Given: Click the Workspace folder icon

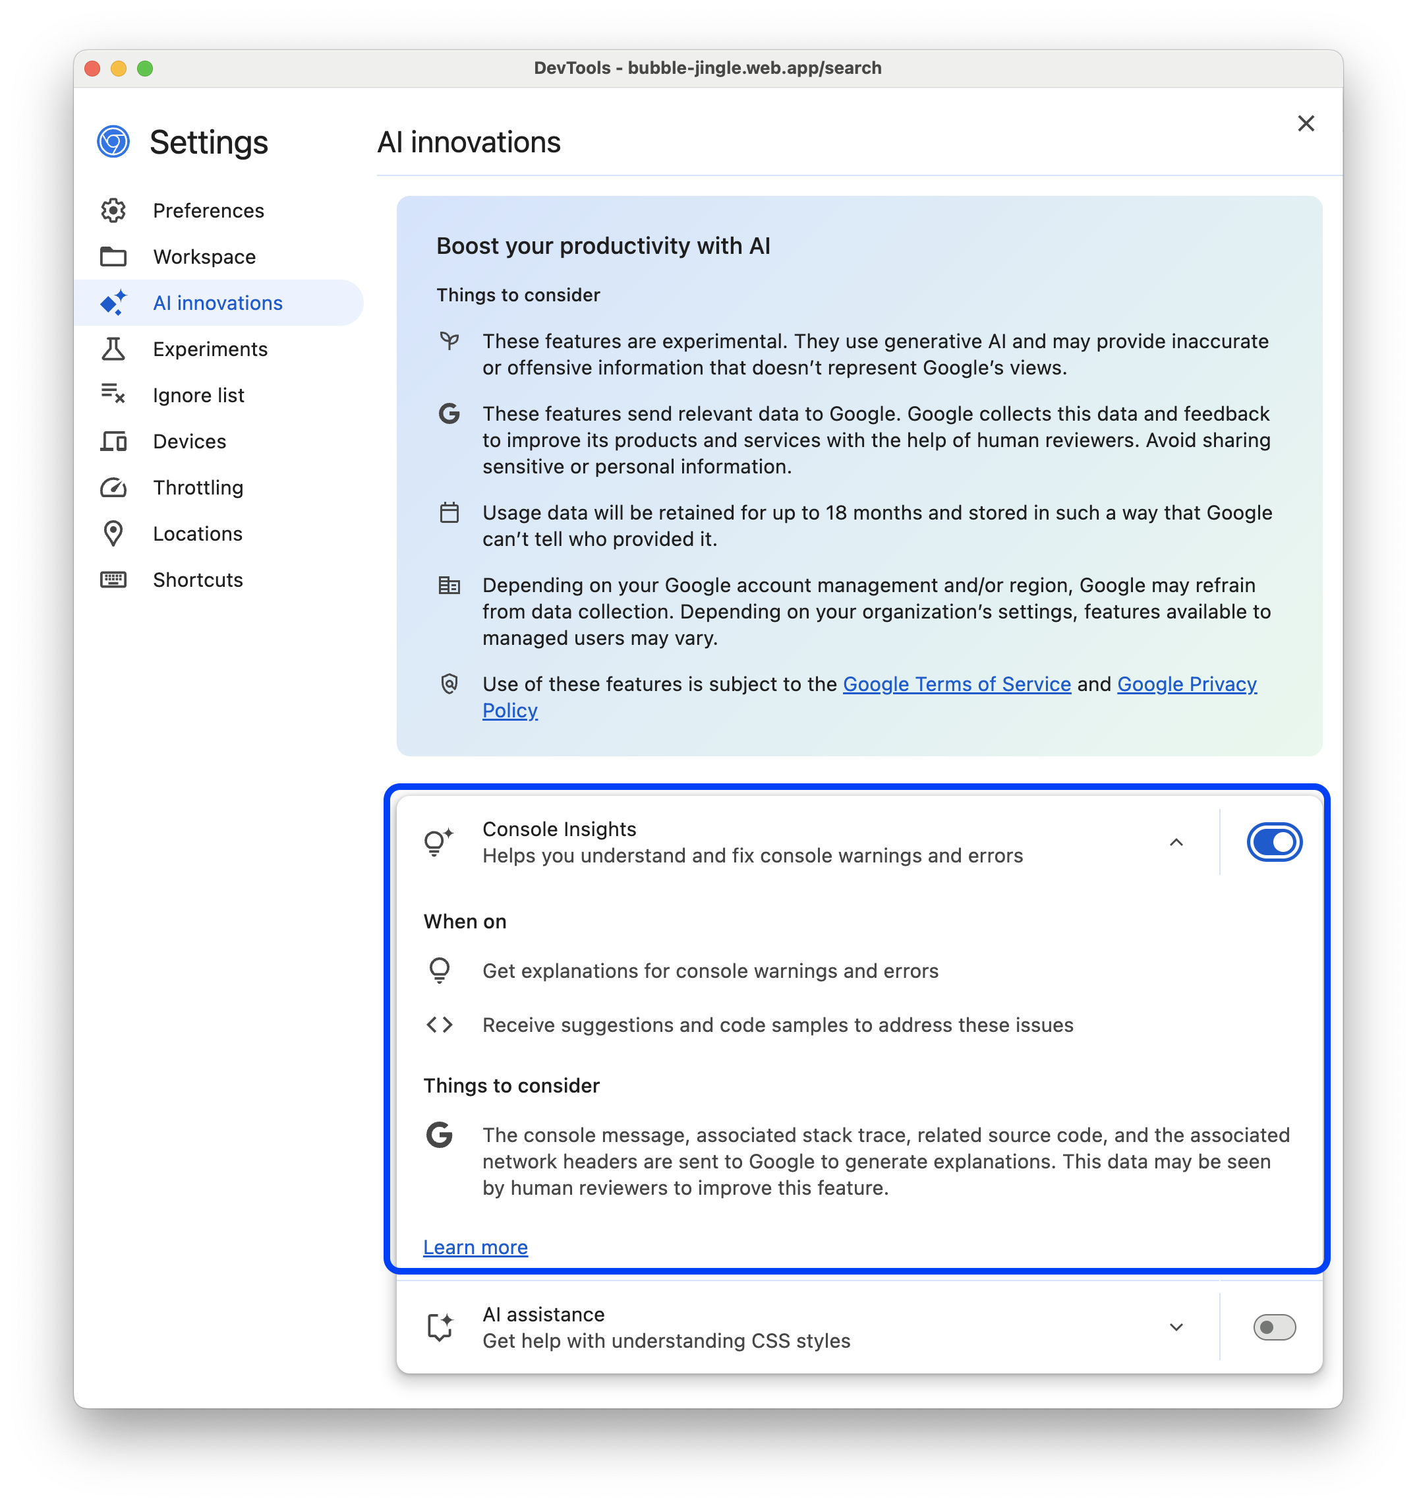Looking at the screenshot, I should pos(116,256).
